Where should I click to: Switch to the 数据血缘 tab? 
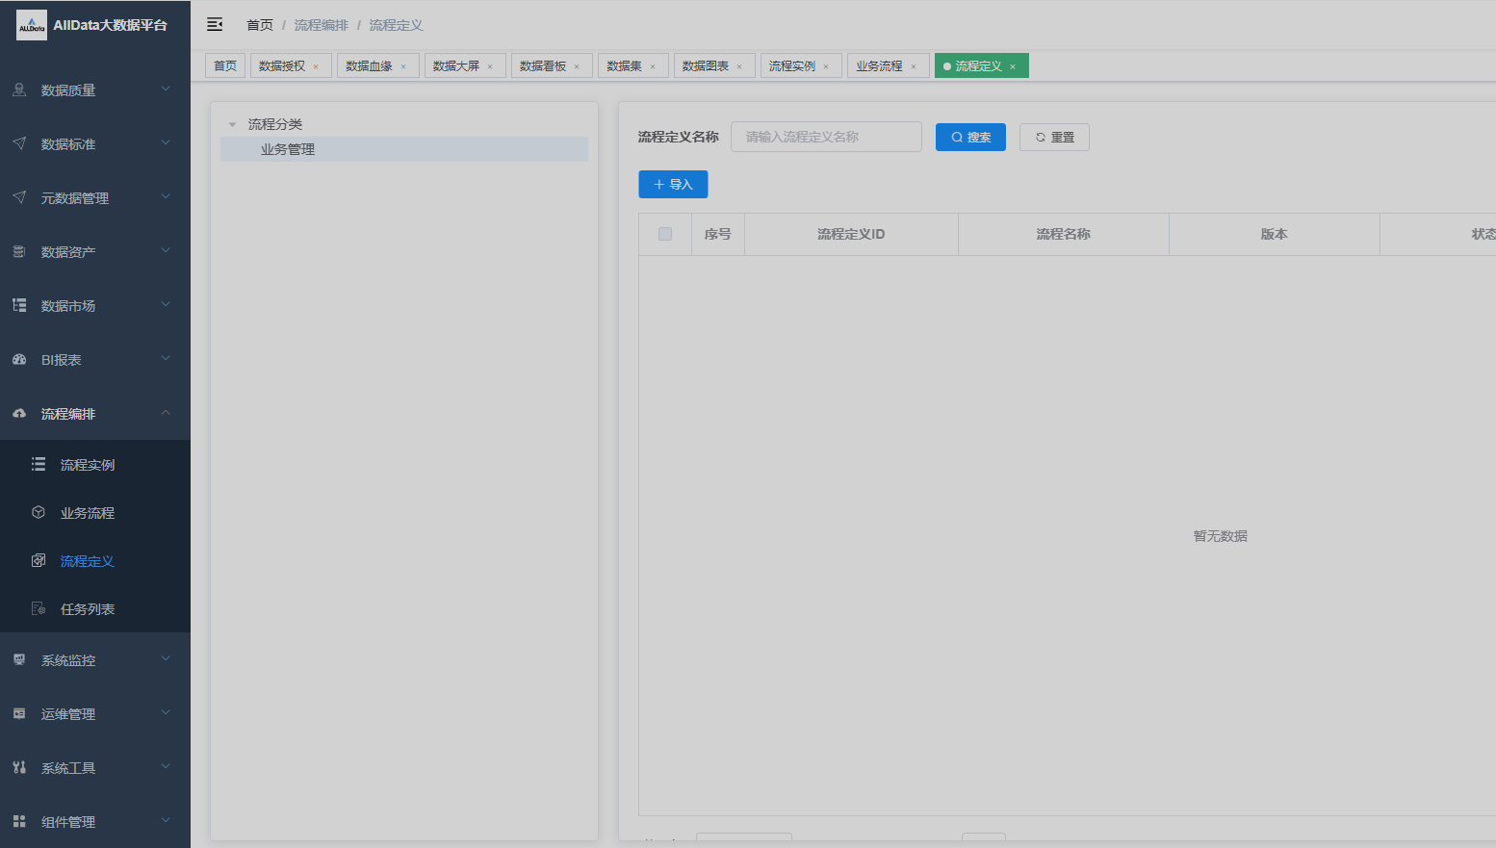pos(369,66)
